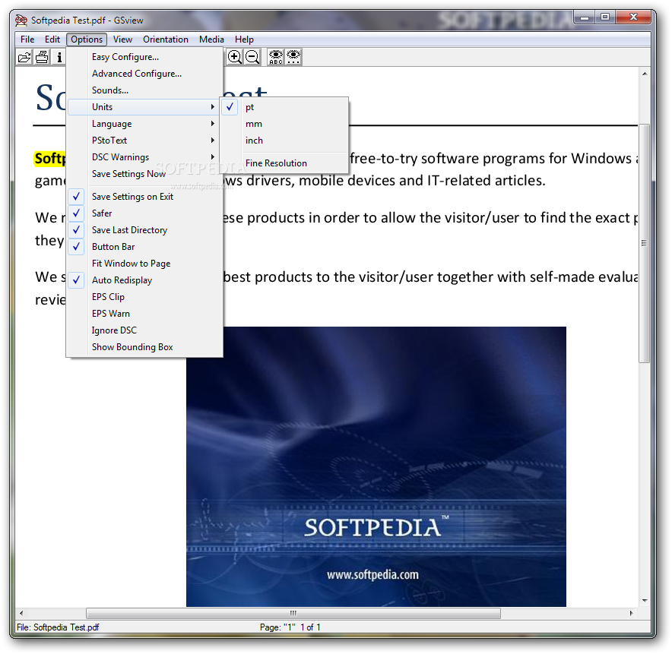The image size is (672, 654).
Task: Toggle the Safer option
Action: [145, 213]
